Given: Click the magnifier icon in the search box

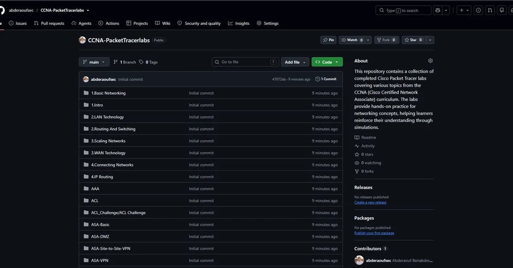Looking at the screenshot, I should pyautogui.click(x=382, y=11).
